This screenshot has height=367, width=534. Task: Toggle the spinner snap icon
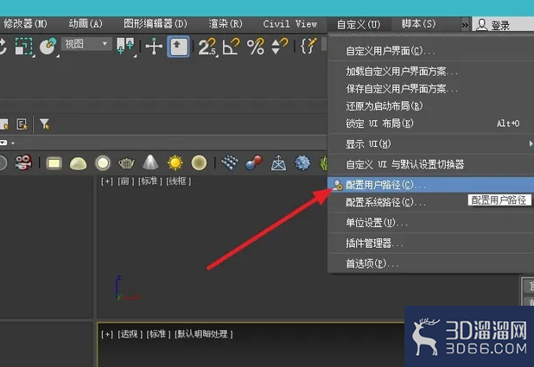279,47
